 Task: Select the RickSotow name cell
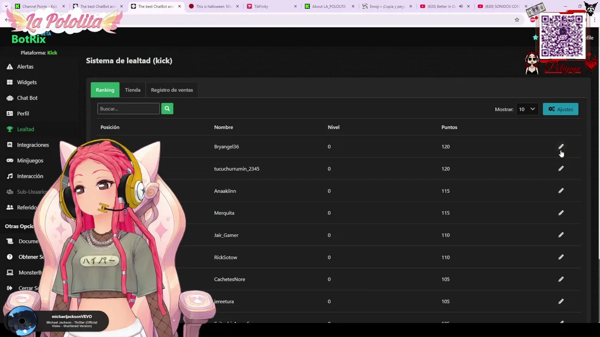[225, 257]
